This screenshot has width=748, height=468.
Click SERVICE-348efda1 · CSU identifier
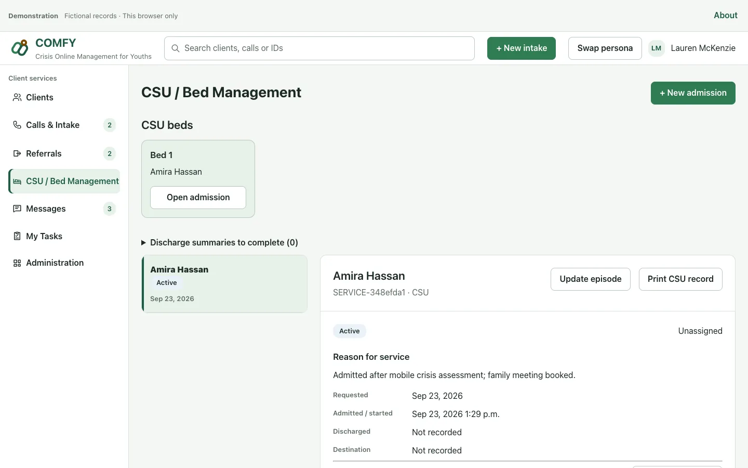tap(381, 293)
